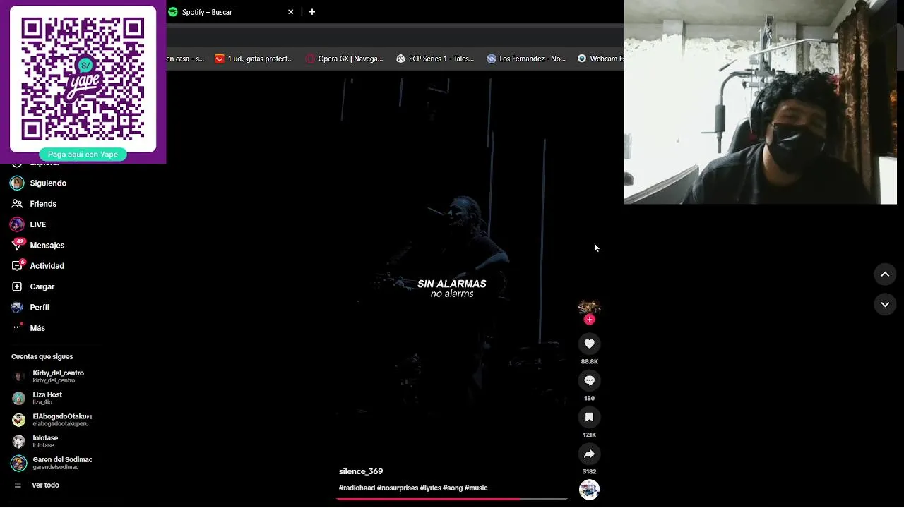Screen dimensions: 904x508
Task: Go to previous video with up chevron
Action: [x=885, y=274]
